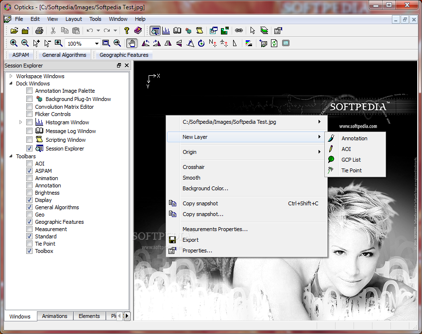Uncheck the Toolbox toolbar checkbox

29,250
